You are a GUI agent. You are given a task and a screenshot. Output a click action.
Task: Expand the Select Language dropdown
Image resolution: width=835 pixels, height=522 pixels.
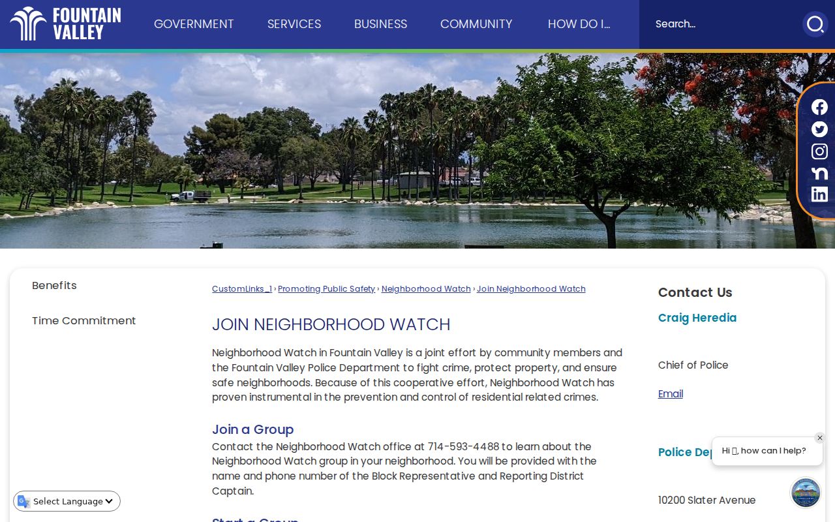pos(67,501)
